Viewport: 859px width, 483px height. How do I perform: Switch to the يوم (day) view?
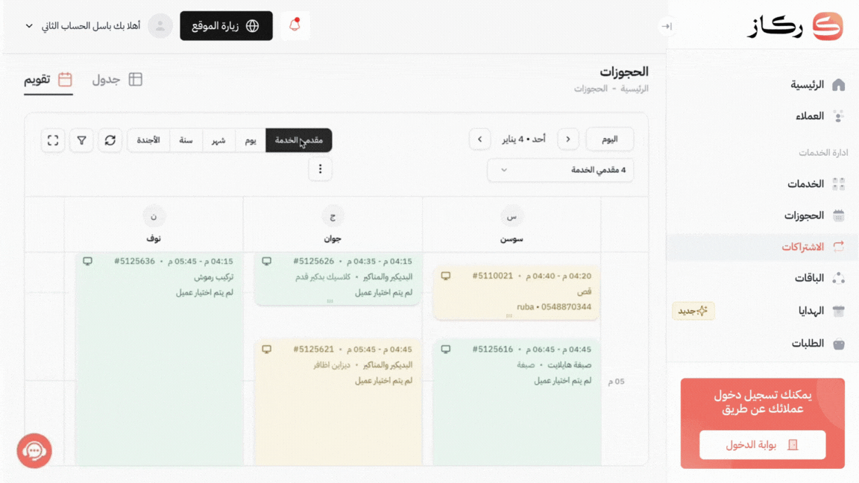(x=251, y=140)
